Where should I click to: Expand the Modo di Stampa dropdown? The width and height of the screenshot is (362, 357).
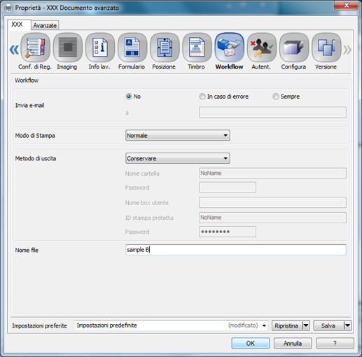pos(178,135)
